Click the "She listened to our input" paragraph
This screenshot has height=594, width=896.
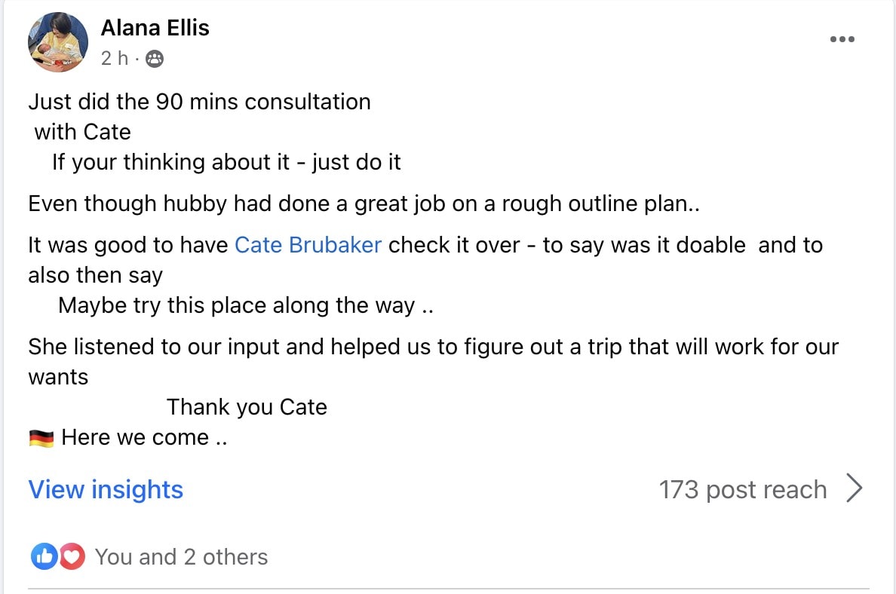pyautogui.click(x=433, y=347)
